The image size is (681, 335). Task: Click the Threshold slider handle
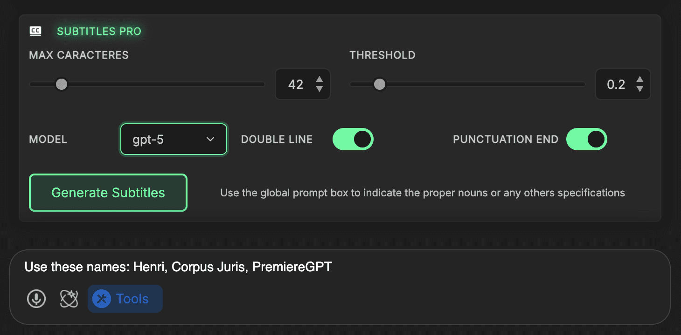coord(380,84)
